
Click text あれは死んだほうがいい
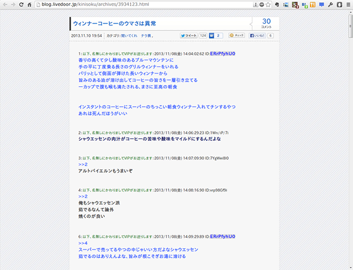tap(102, 113)
